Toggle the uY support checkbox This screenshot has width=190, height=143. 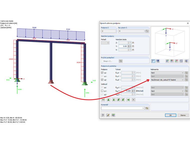click(x=102, y=76)
